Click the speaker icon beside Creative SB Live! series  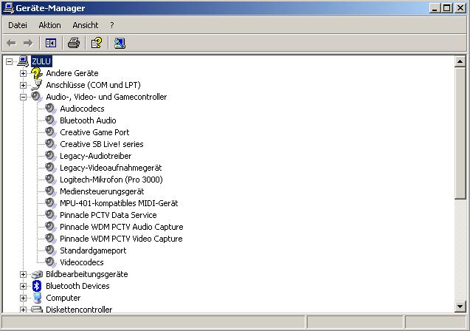point(50,144)
